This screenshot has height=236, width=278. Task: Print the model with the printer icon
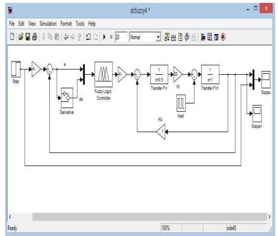click(x=35, y=37)
